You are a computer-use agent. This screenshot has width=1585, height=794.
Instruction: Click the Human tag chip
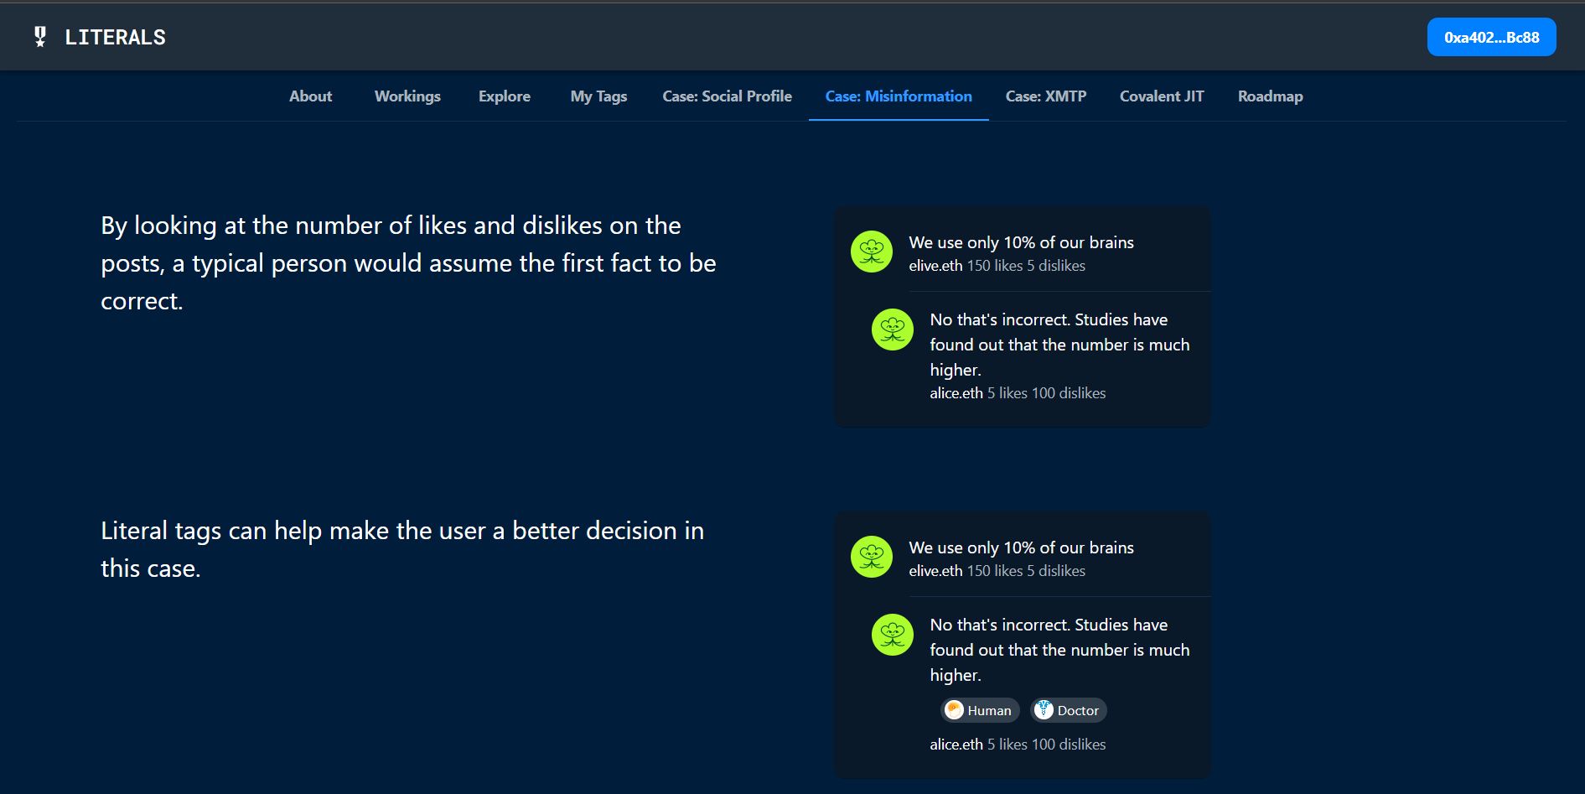[980, 710]
